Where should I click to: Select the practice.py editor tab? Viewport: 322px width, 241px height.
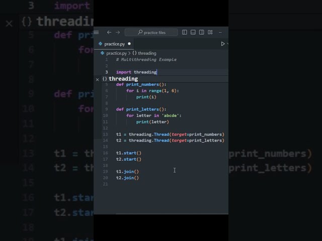pyautogui.click(x=114, y=44)
